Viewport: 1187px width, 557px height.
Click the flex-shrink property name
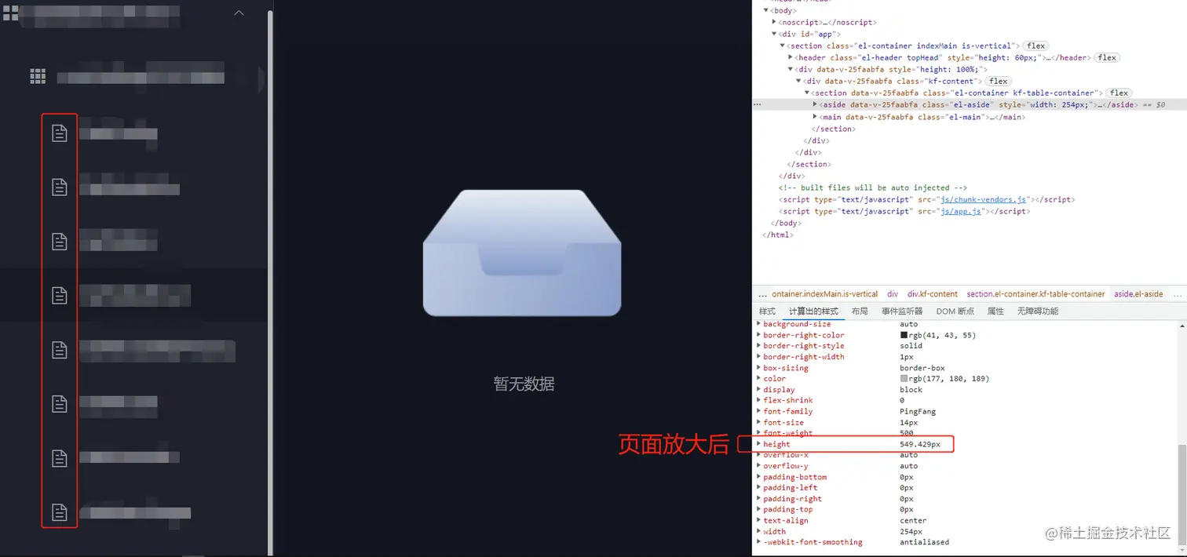[788, 400]
